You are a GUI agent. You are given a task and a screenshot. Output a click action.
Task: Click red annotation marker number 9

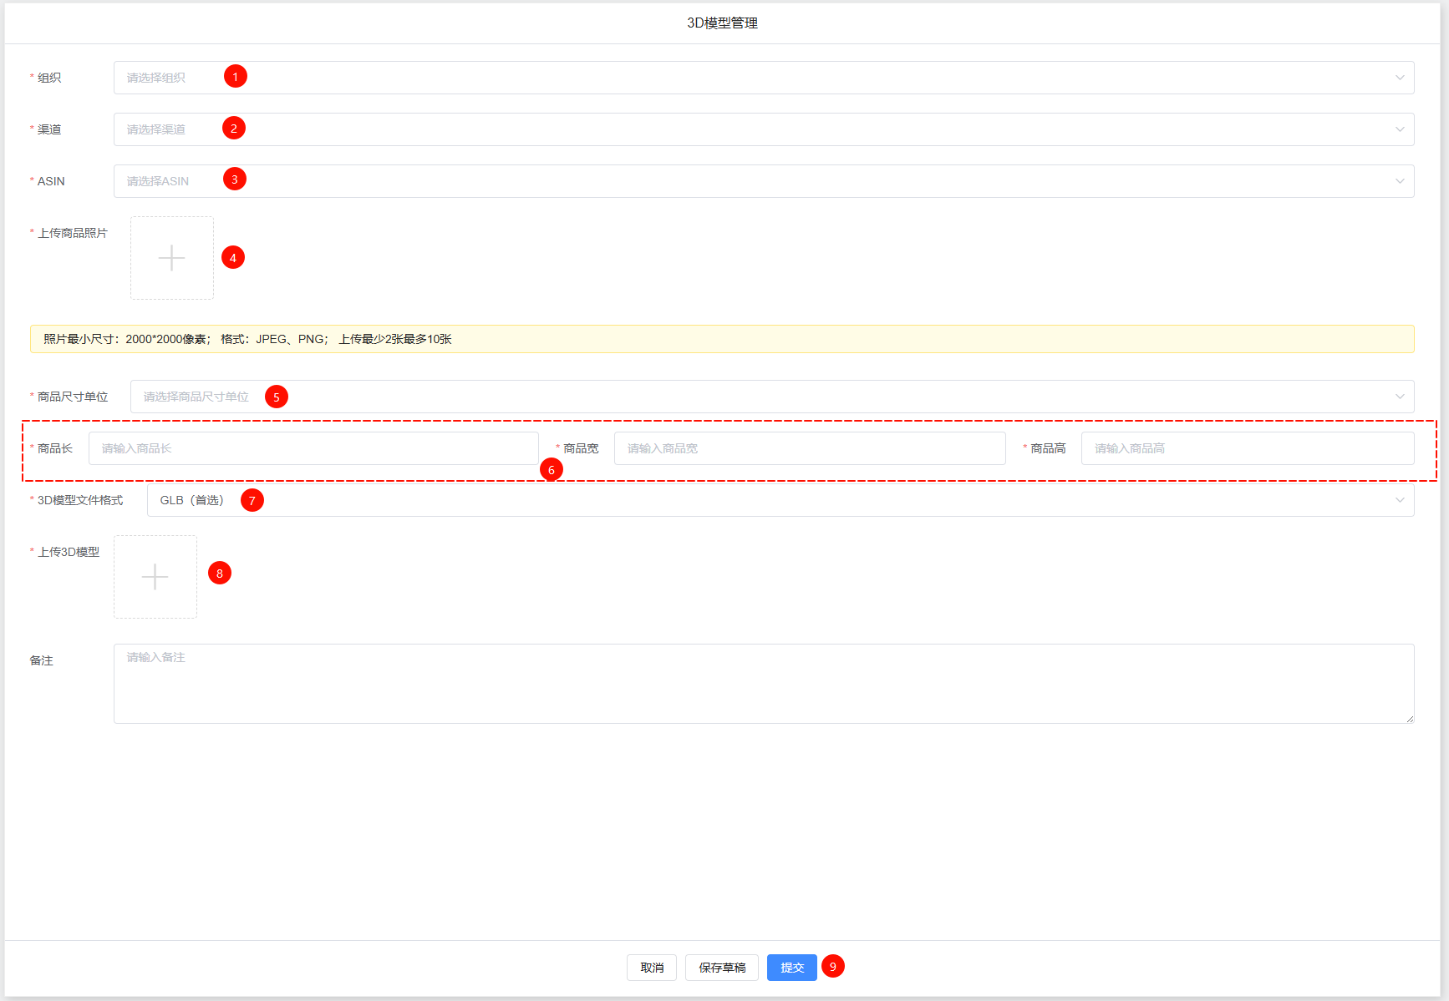(832, 966)
